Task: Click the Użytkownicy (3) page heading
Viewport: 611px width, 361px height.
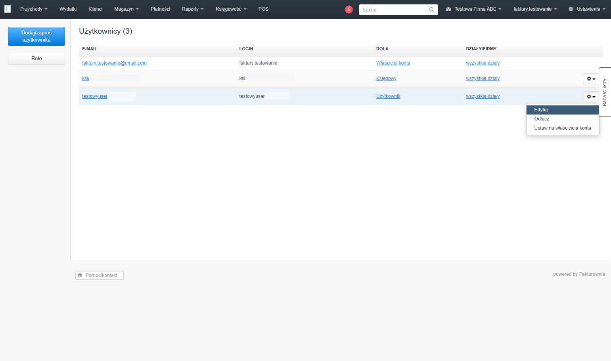Action: click(x=105, y=31)
